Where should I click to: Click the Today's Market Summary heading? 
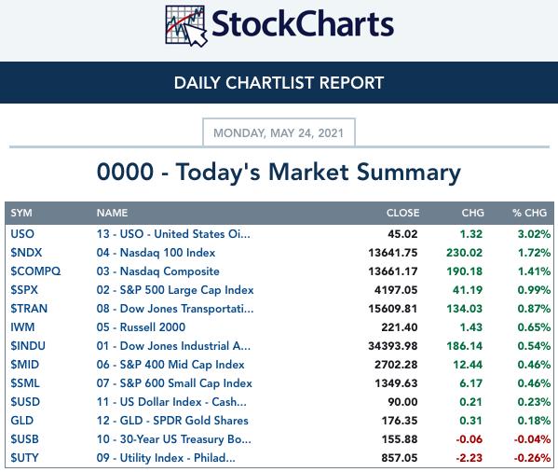tap(279, 173)
